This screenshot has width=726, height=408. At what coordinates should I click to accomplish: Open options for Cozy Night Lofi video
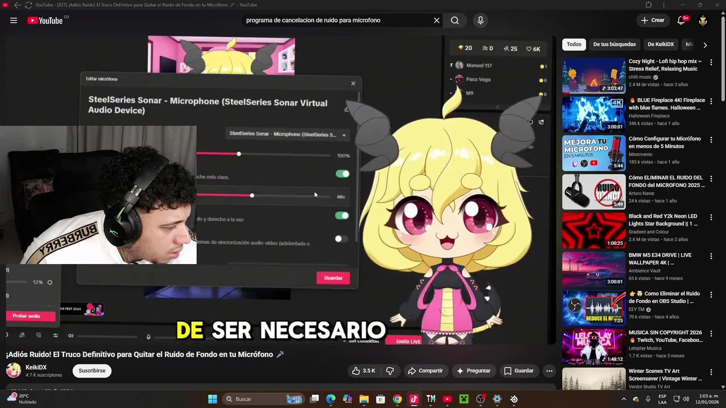point(711,62)
